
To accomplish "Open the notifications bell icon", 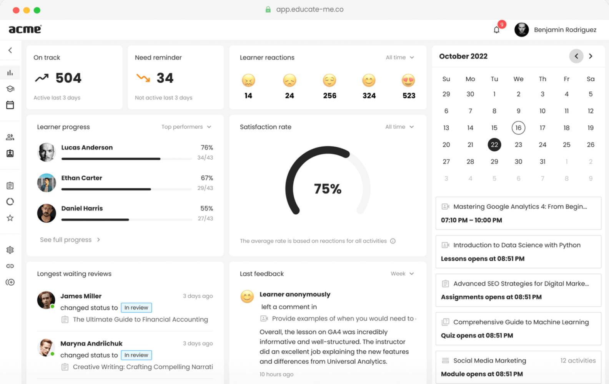I will 496,30.
